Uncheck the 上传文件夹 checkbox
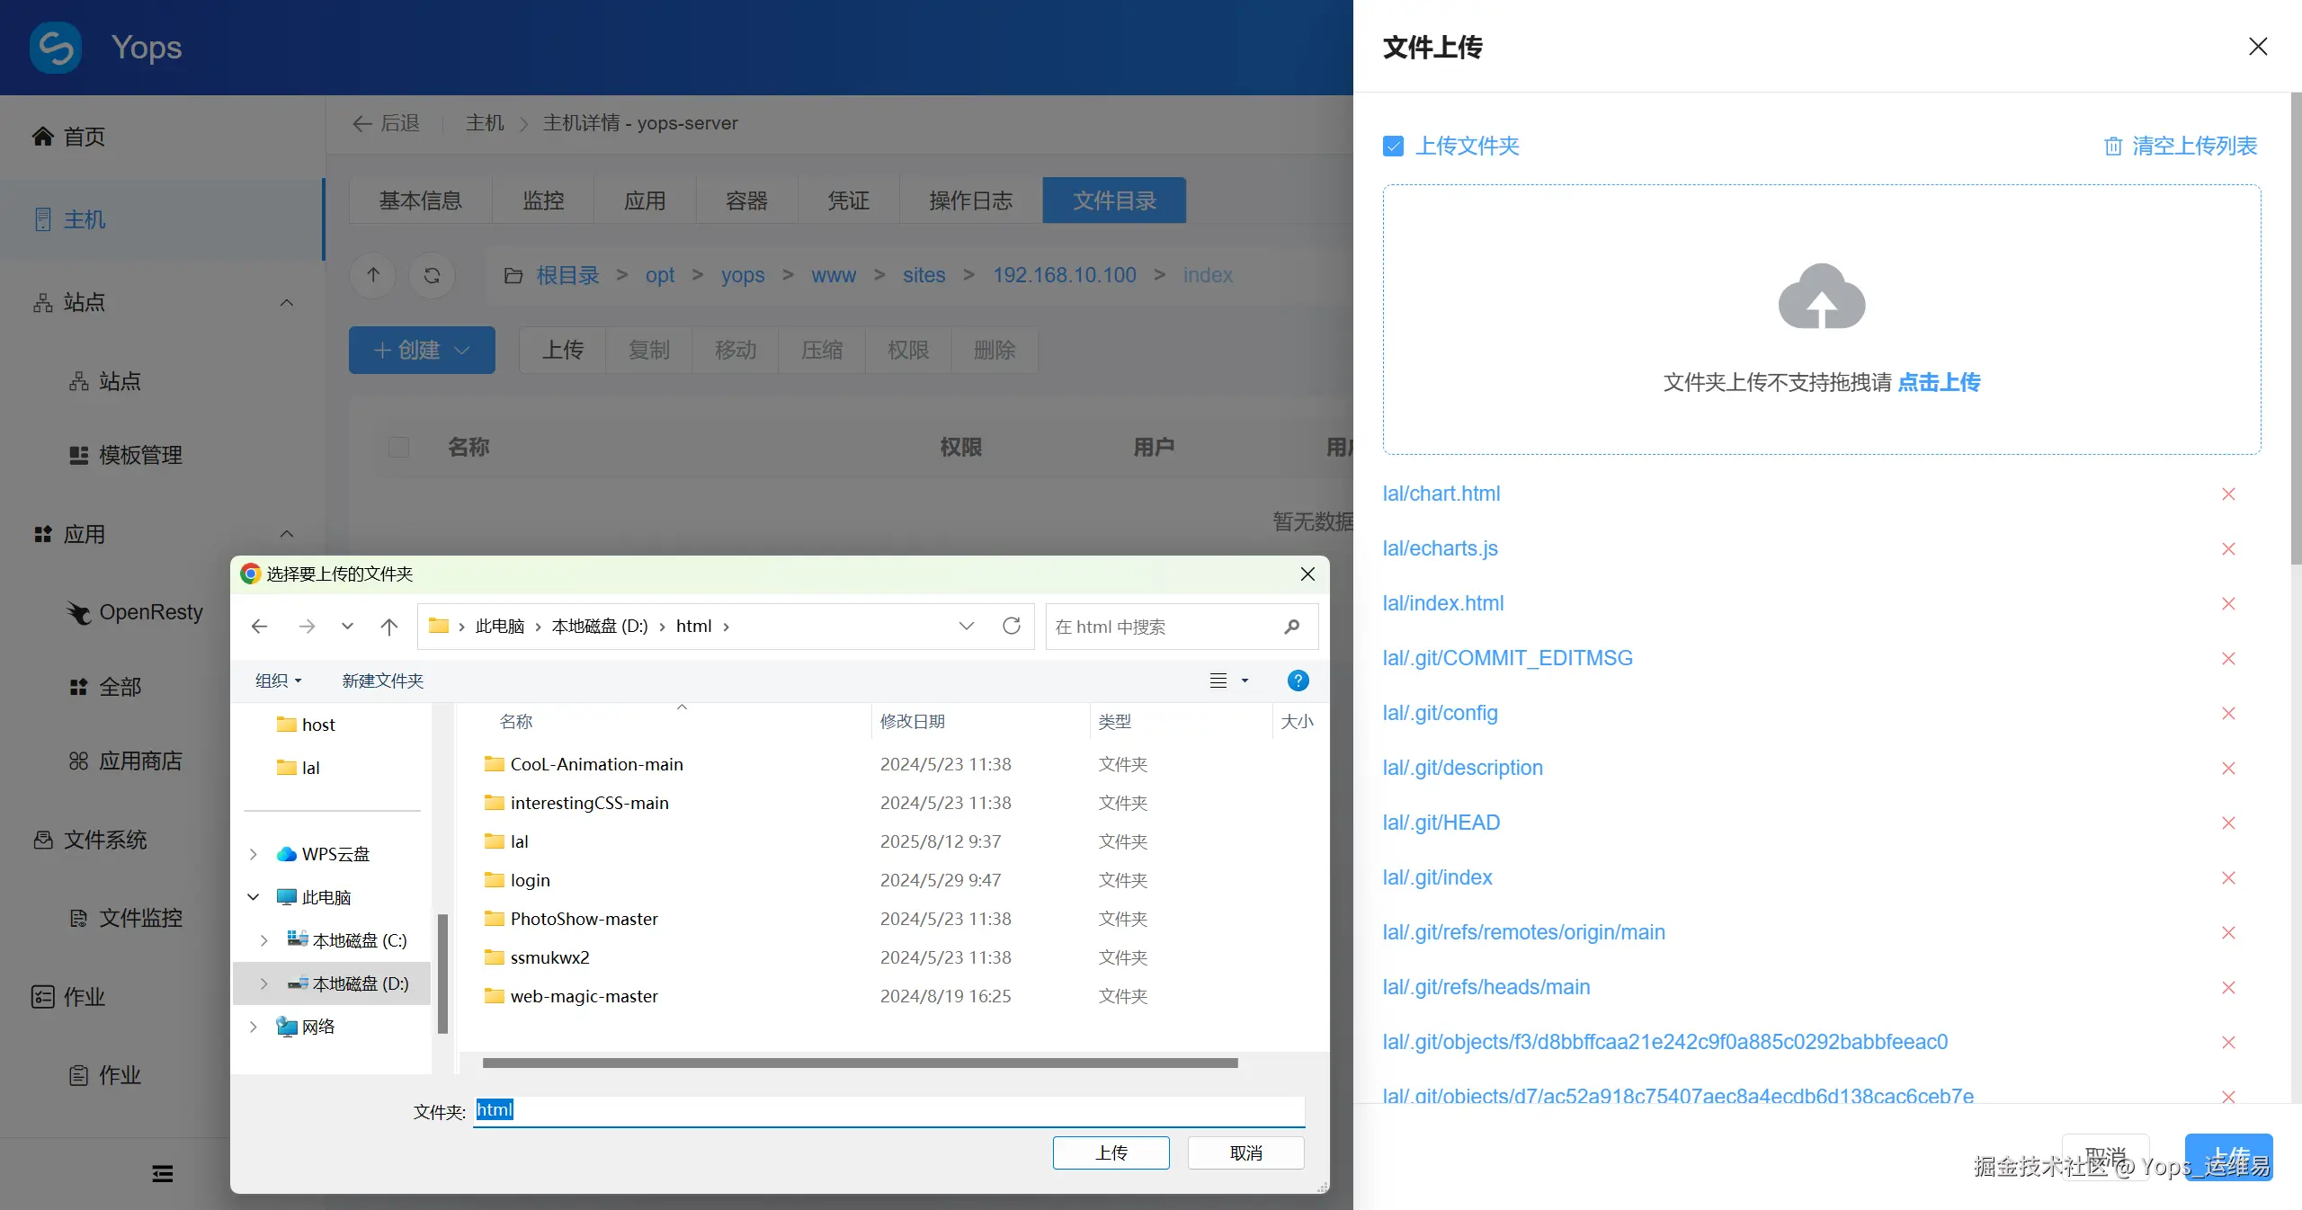 (1393, 147)
